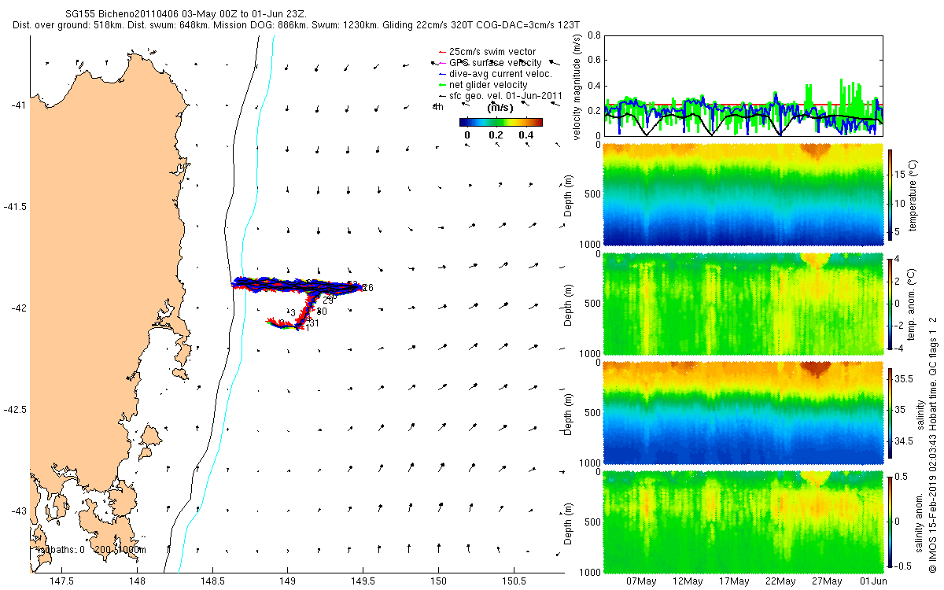This screenshot has width=944, height=590.
Task: Click the temperature (°C) colorbar
Action: pos(891,194)
